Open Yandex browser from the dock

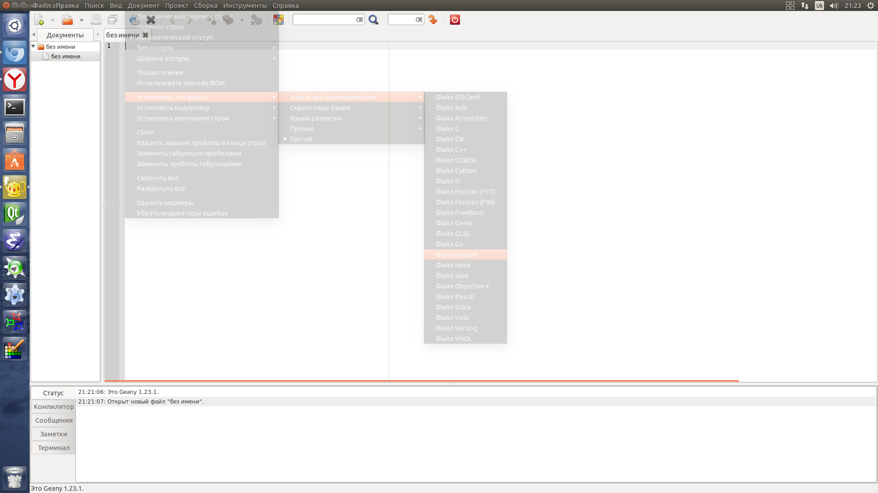pos(15,80)
